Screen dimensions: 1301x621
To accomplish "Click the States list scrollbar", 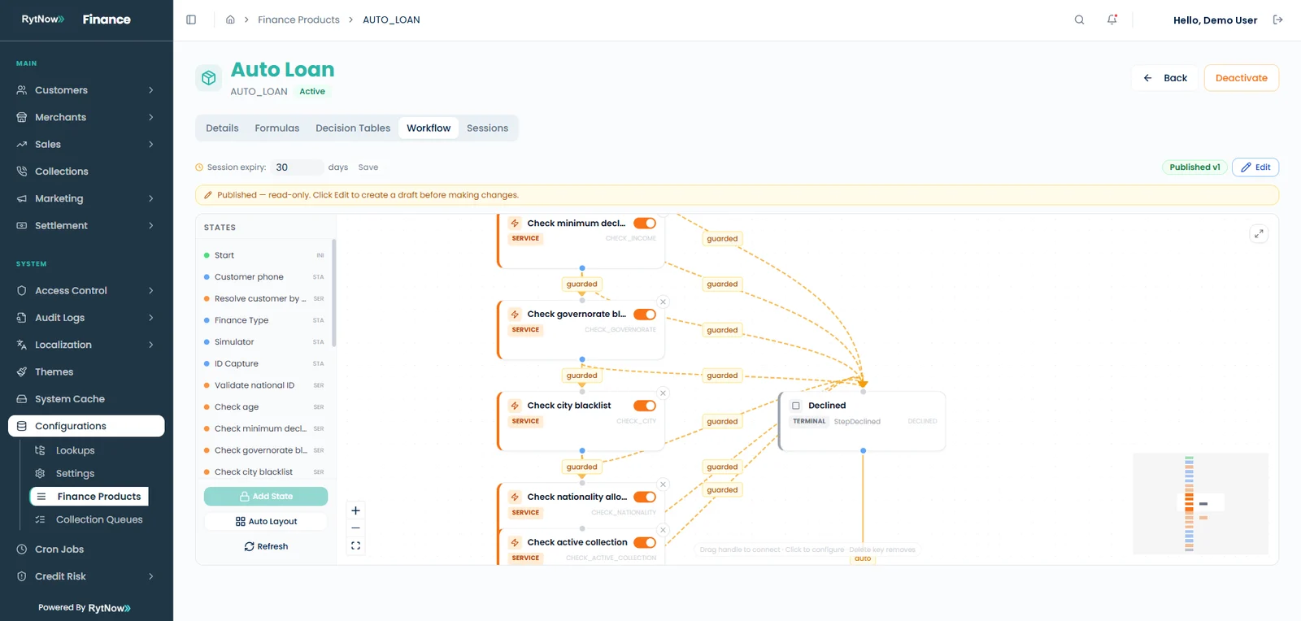I will [333, 293].
